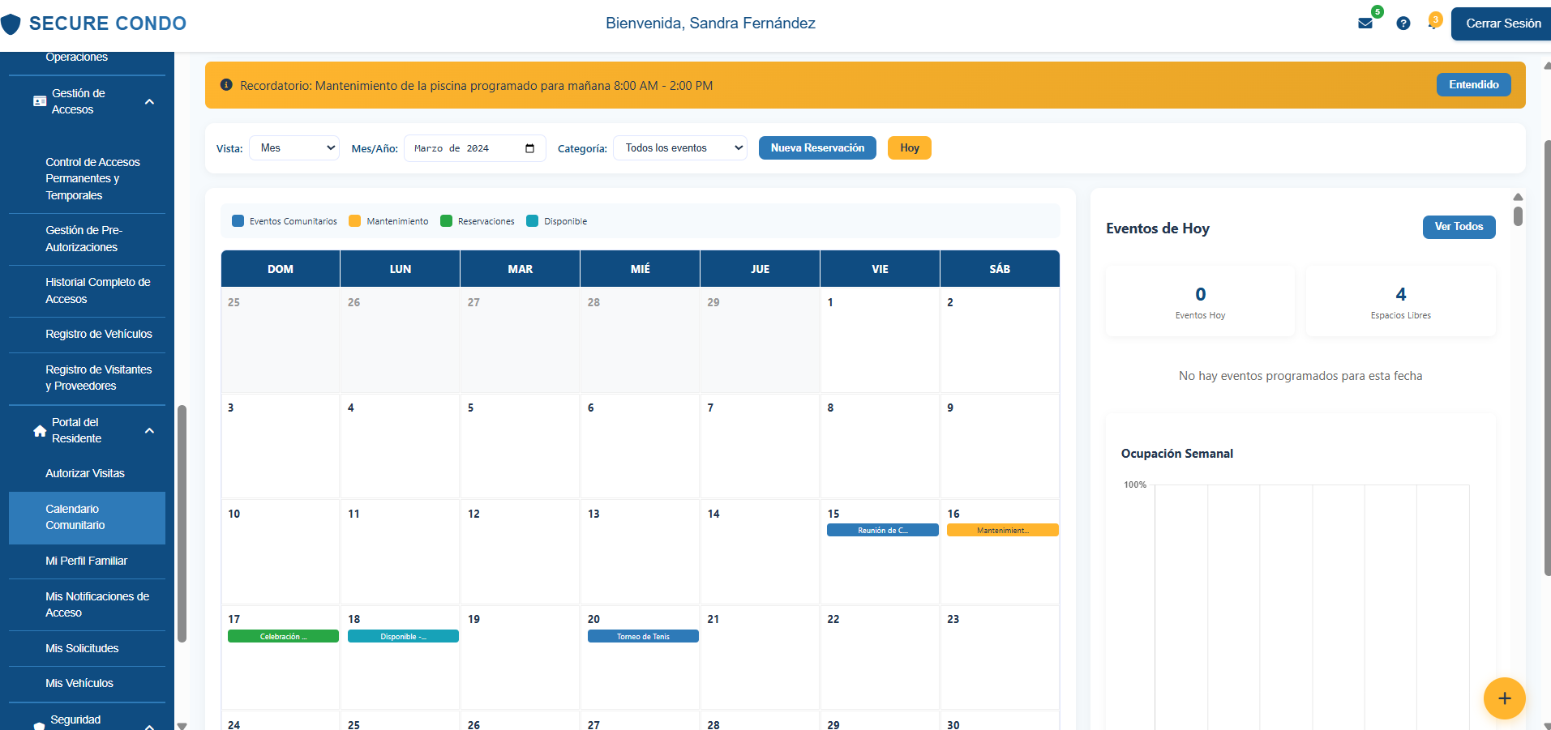Open the Celebración event on day 17

[283, 637]
